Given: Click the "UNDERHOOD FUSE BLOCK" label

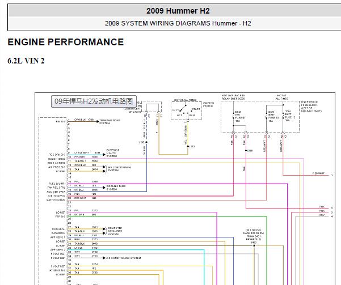Looking at the screenshot, I should tap(311, 107).
